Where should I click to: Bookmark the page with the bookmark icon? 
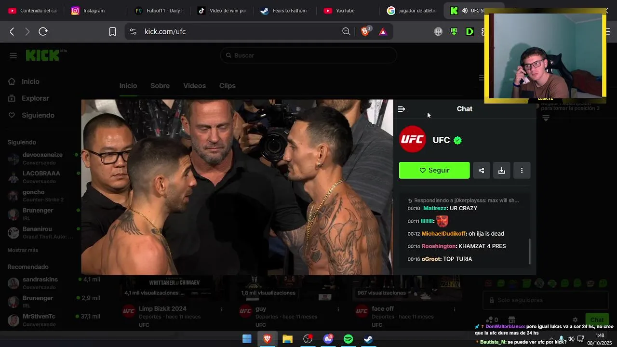(x=112, y=31)
